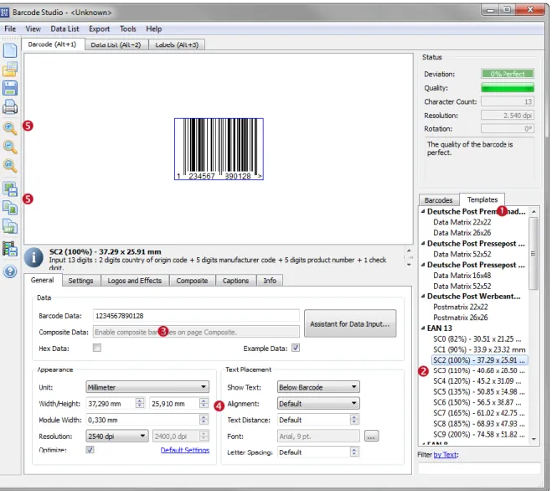
Task: Export barcode as image file icon
Action: [x=10, y=189]
